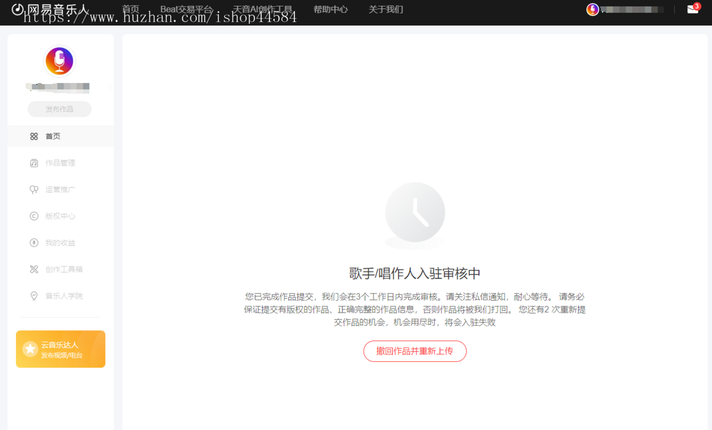This screenshot has width=712, height=430.
Task: Click the NetEase Musician logo
Action: [50, 9]
